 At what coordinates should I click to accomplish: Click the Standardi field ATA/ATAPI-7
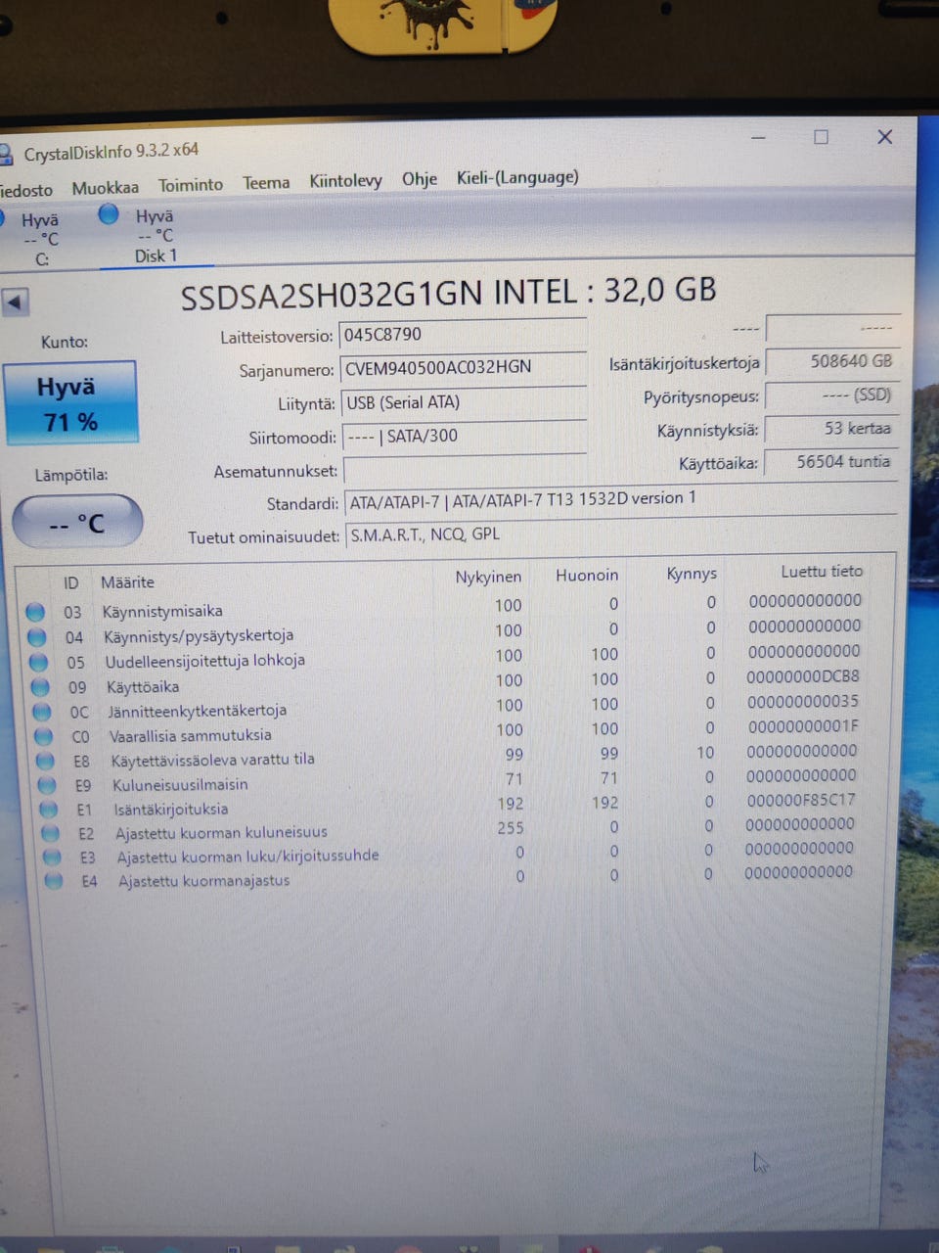click(620, 500)
